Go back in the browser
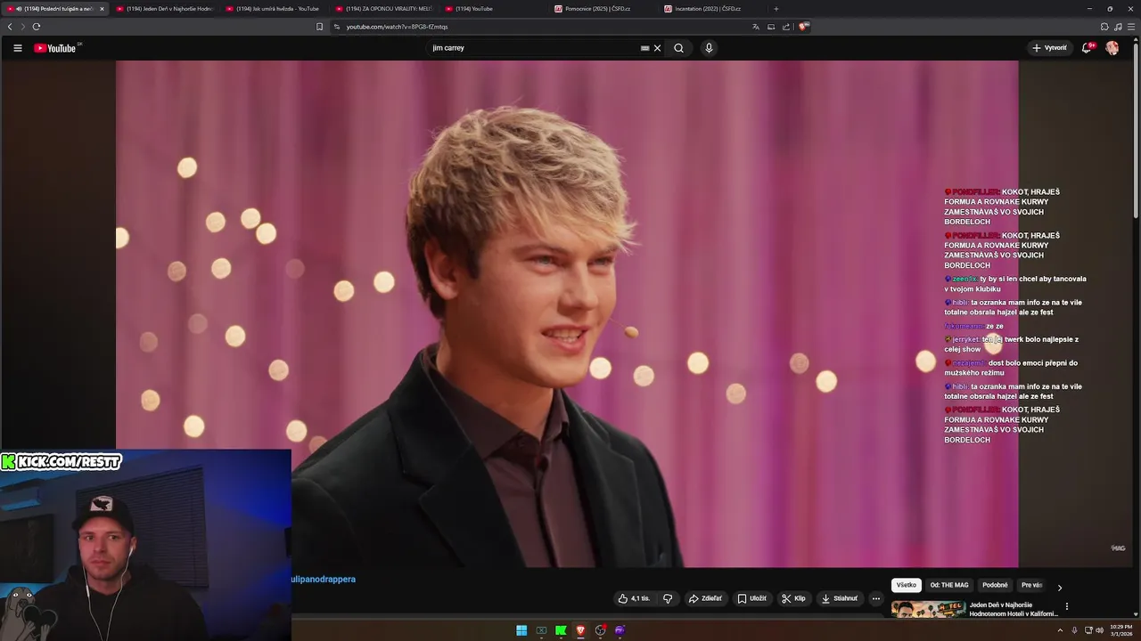1141x641 pixels. click(10, 27)
